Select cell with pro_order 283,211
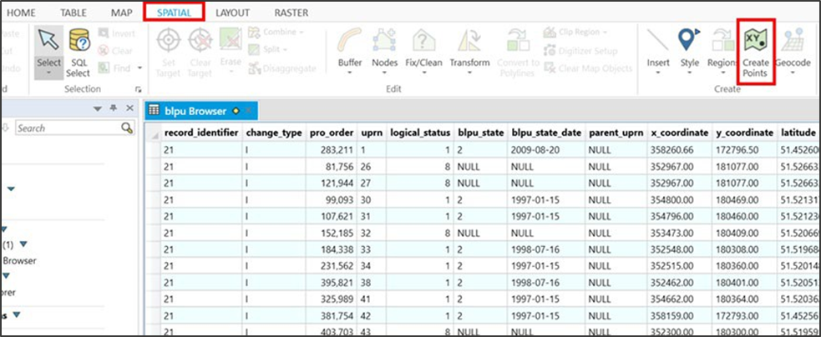The height and width of the screenshot is (337, 821). point(331,149)
